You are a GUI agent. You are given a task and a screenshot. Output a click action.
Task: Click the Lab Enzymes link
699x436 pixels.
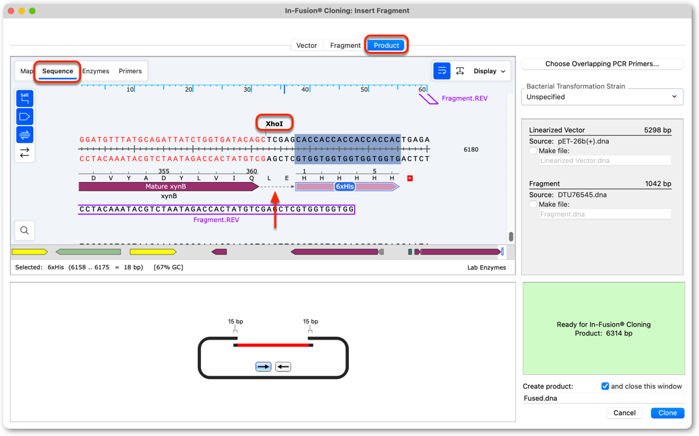487,267
